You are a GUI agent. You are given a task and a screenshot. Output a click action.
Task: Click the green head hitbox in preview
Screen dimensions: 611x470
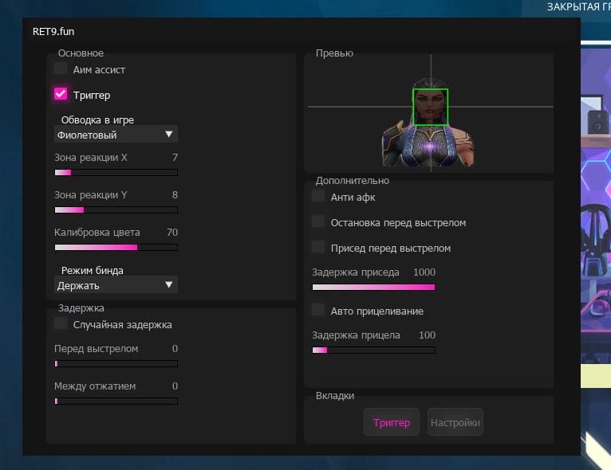(430, 107)
